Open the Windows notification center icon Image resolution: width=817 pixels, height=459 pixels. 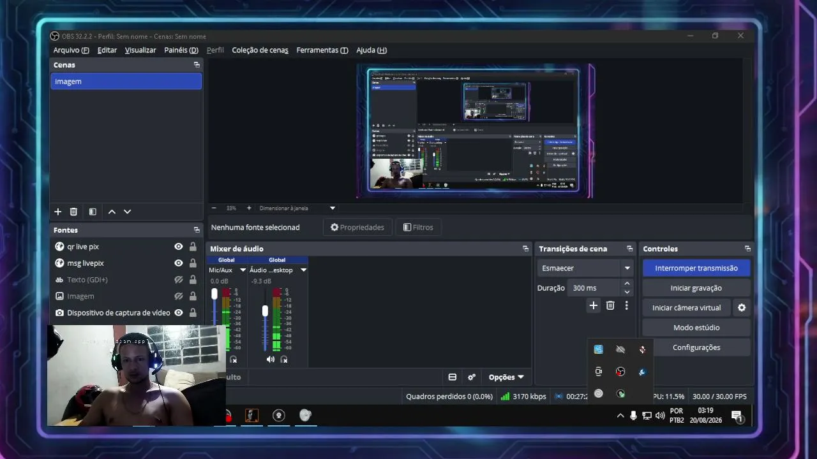coord(737,416)
